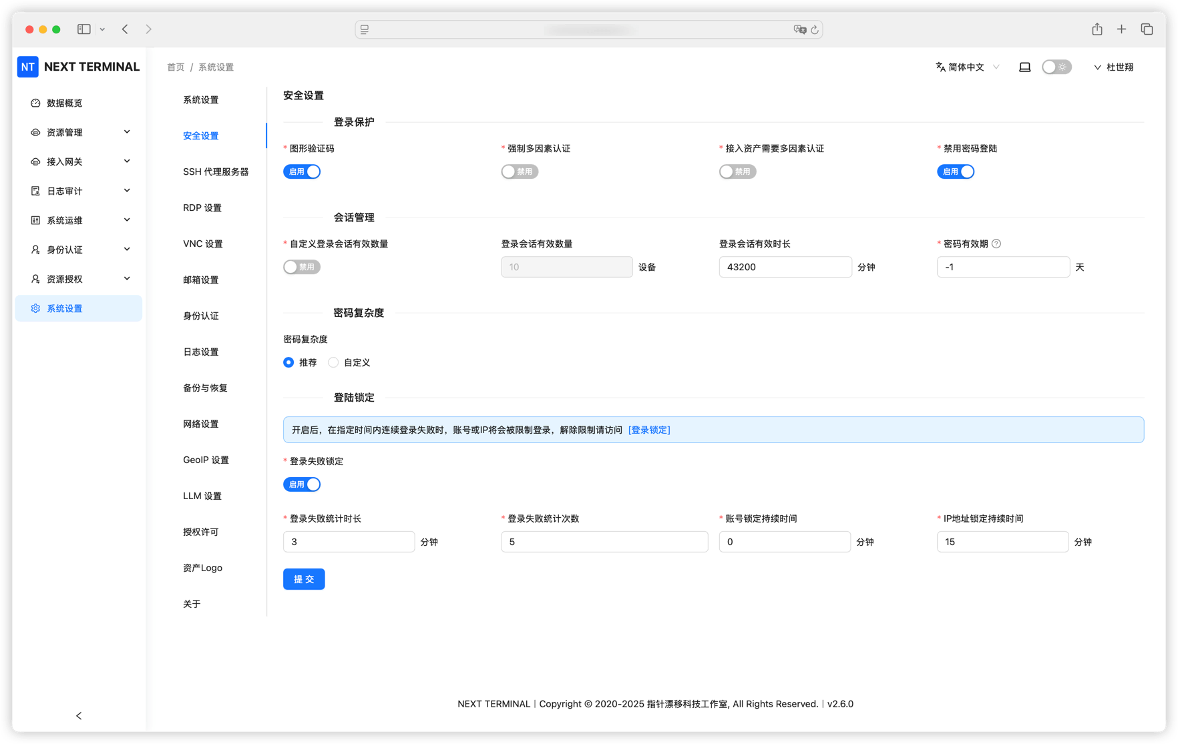
Task: Reload the page using refresh icon
Action: coord(815,30)
